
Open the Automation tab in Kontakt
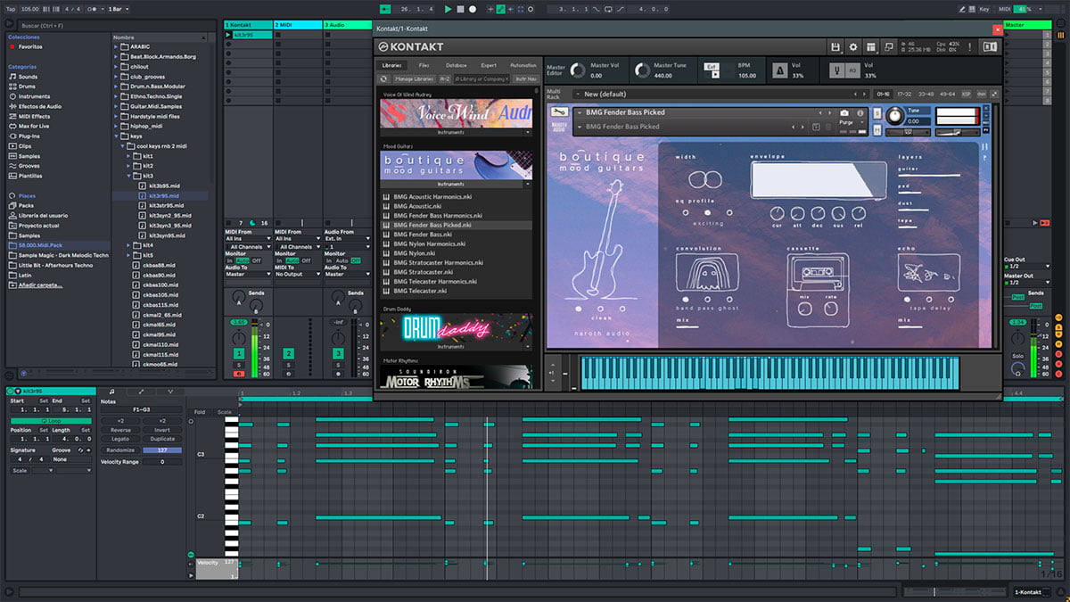[x=523, y=65]
